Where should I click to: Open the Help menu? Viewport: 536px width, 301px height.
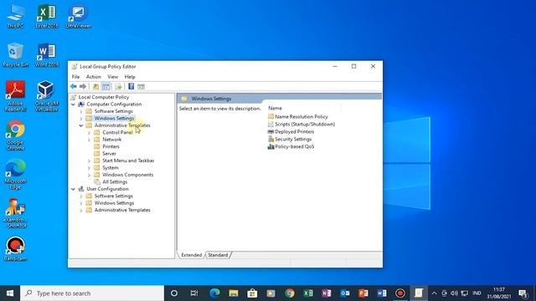pyautogui.click(x=130, y=77)
